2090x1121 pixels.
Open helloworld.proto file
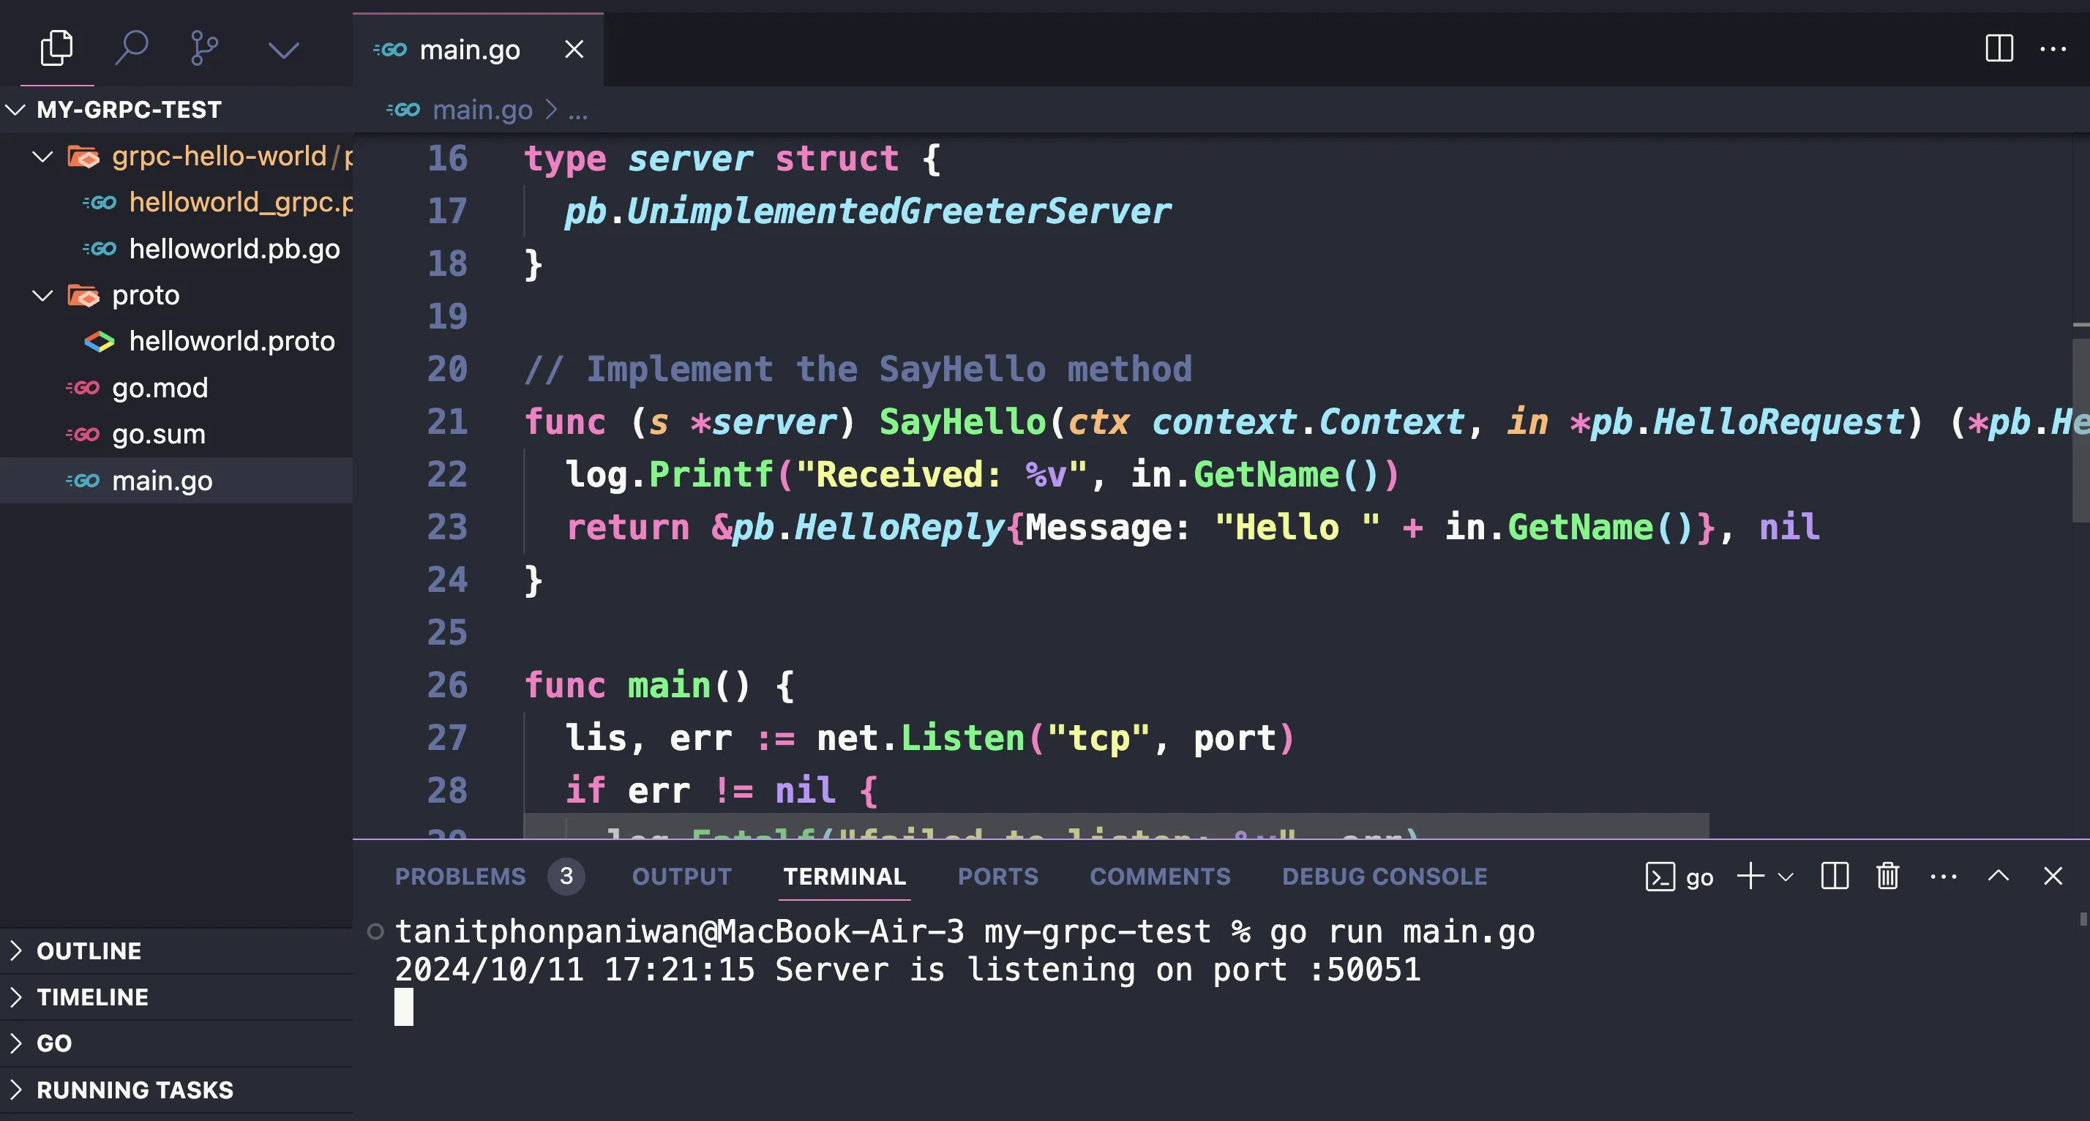pyautogui.click(x=231, y=341)
